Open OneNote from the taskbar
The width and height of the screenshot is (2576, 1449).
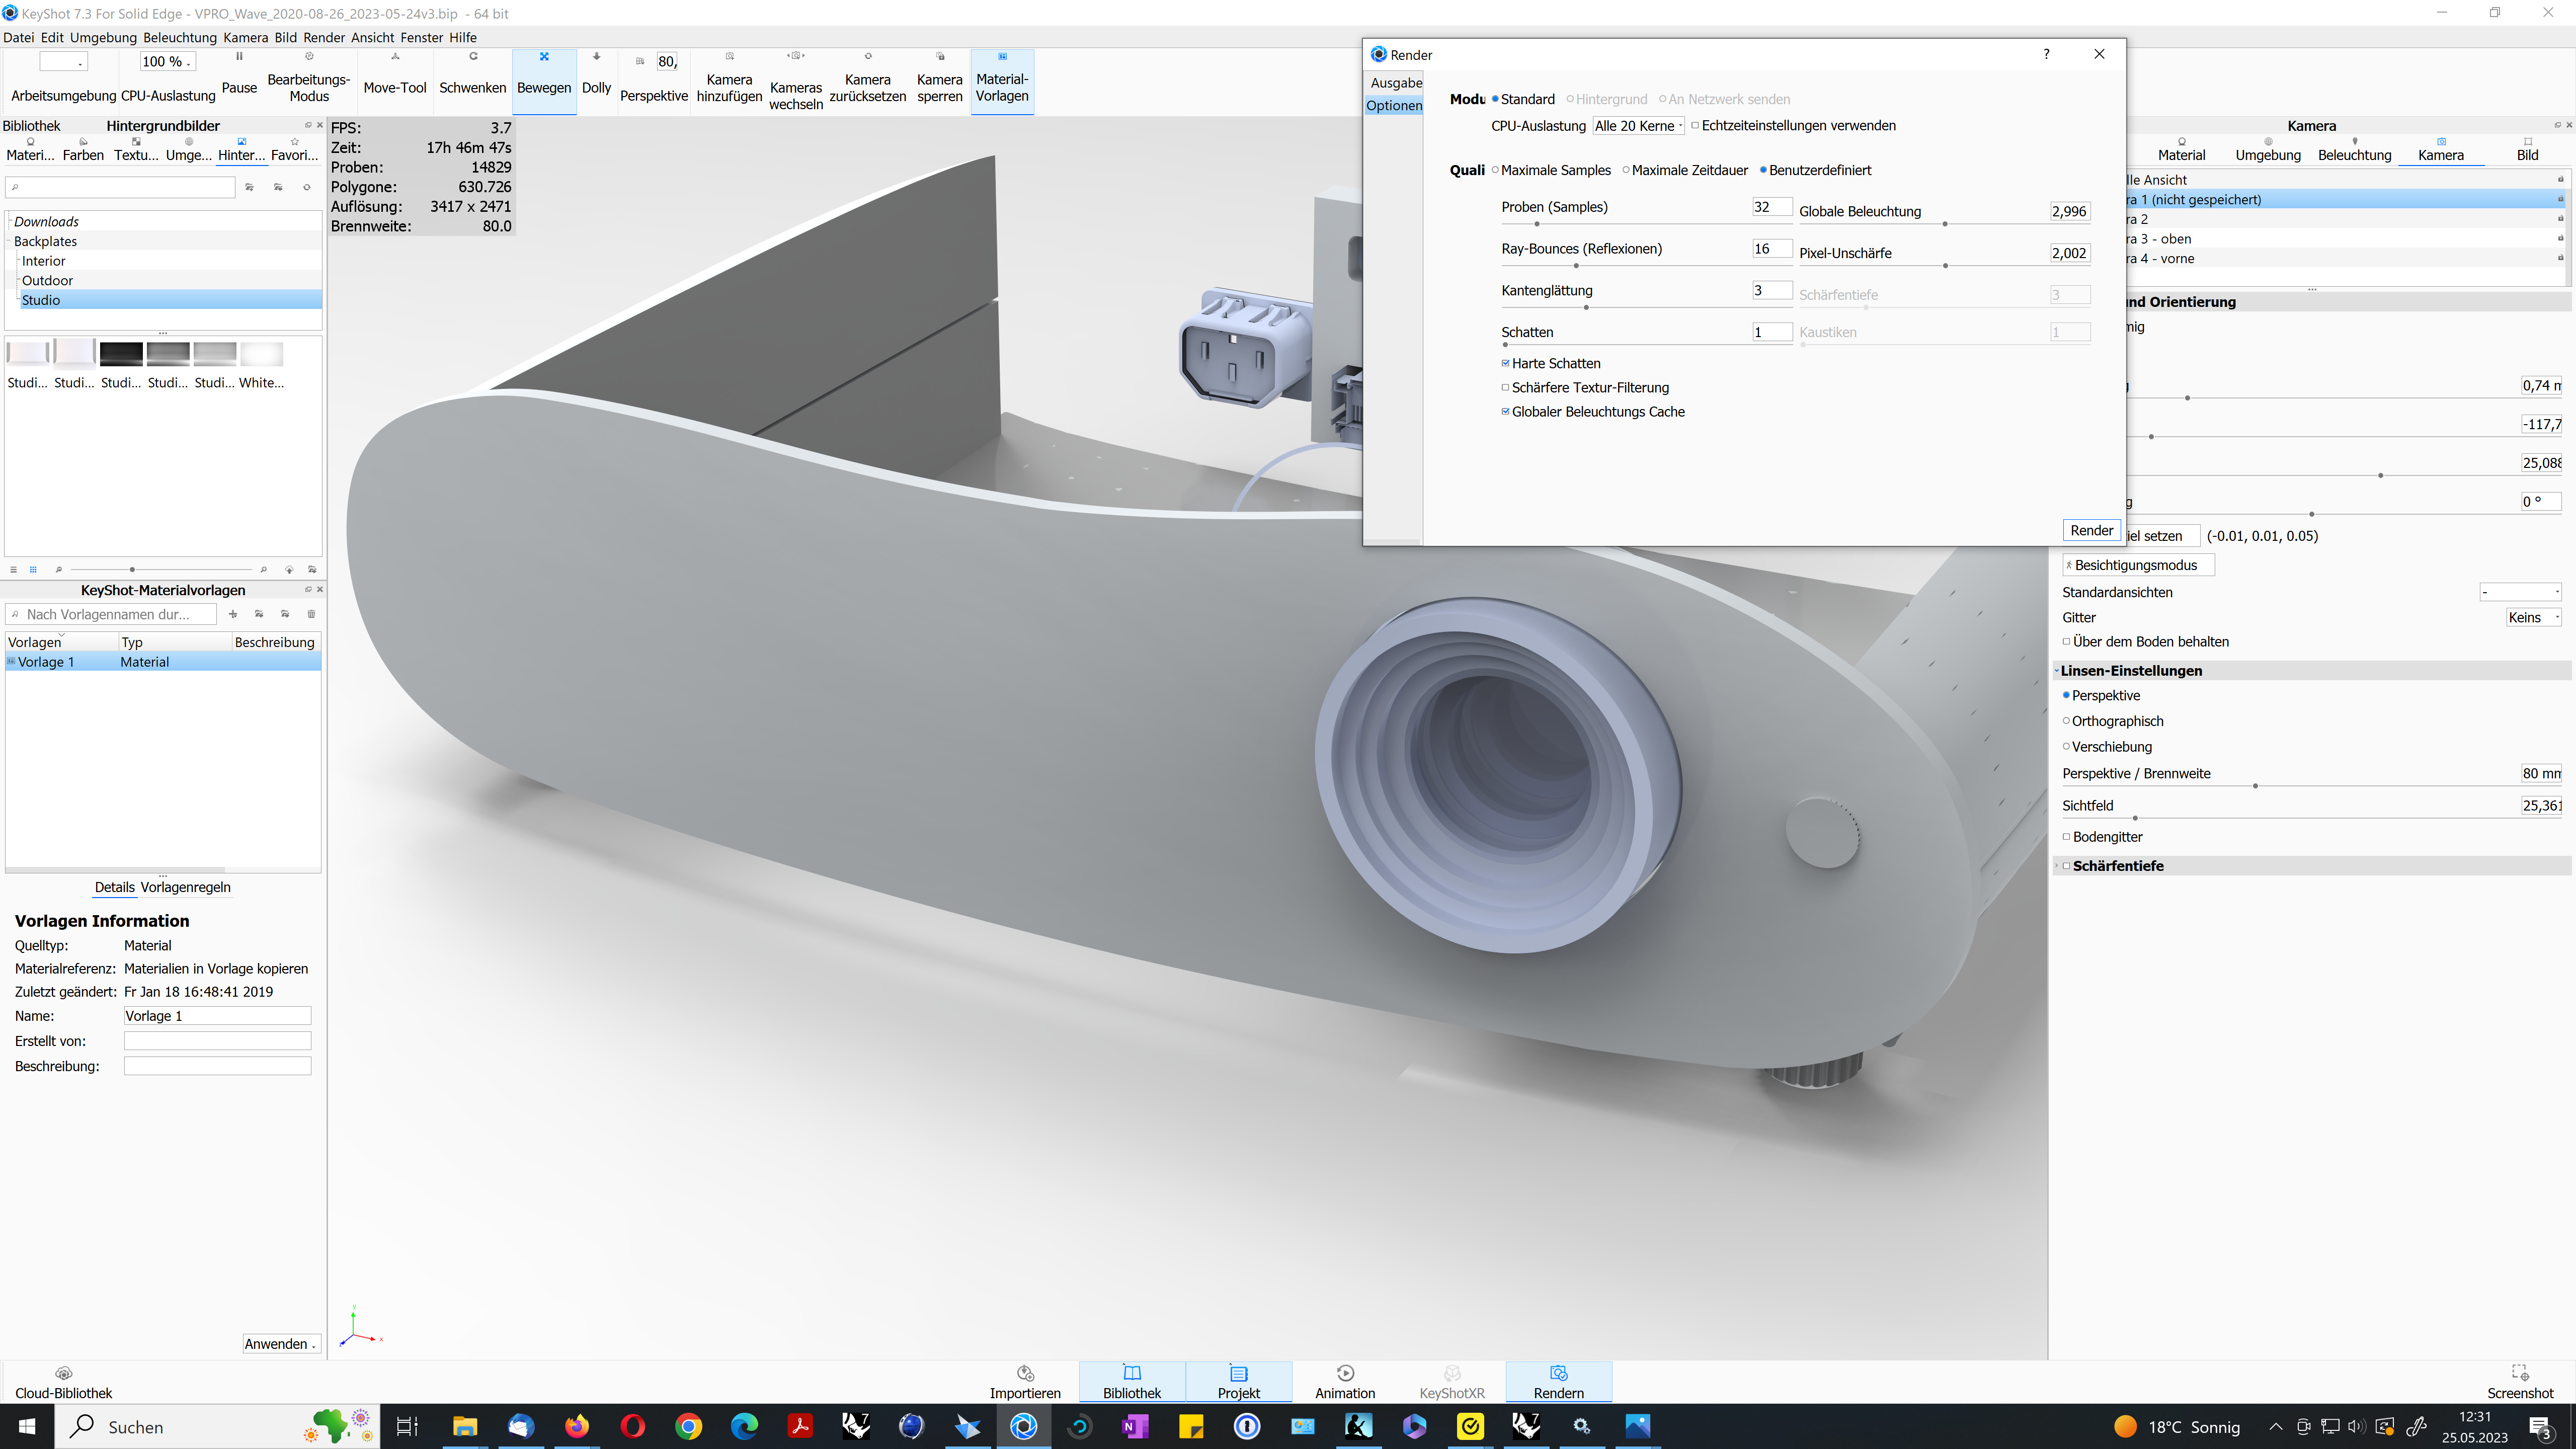click(1135, 1426)
